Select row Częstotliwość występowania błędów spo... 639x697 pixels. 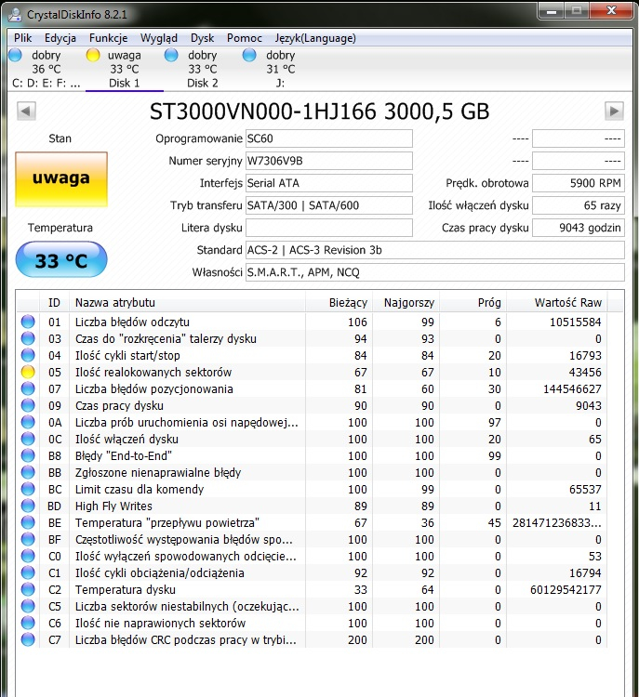point(312,540)
